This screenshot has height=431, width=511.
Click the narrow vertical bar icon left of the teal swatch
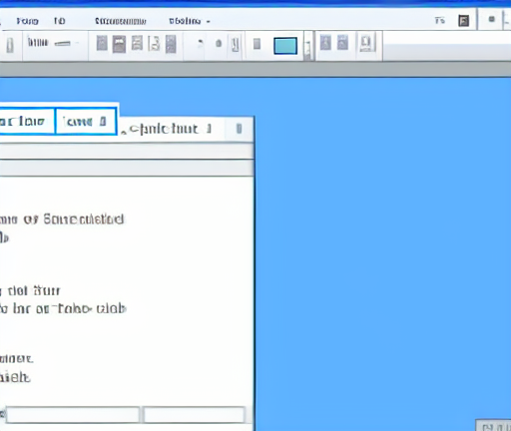pyautogui.click(x=256, y=44)
